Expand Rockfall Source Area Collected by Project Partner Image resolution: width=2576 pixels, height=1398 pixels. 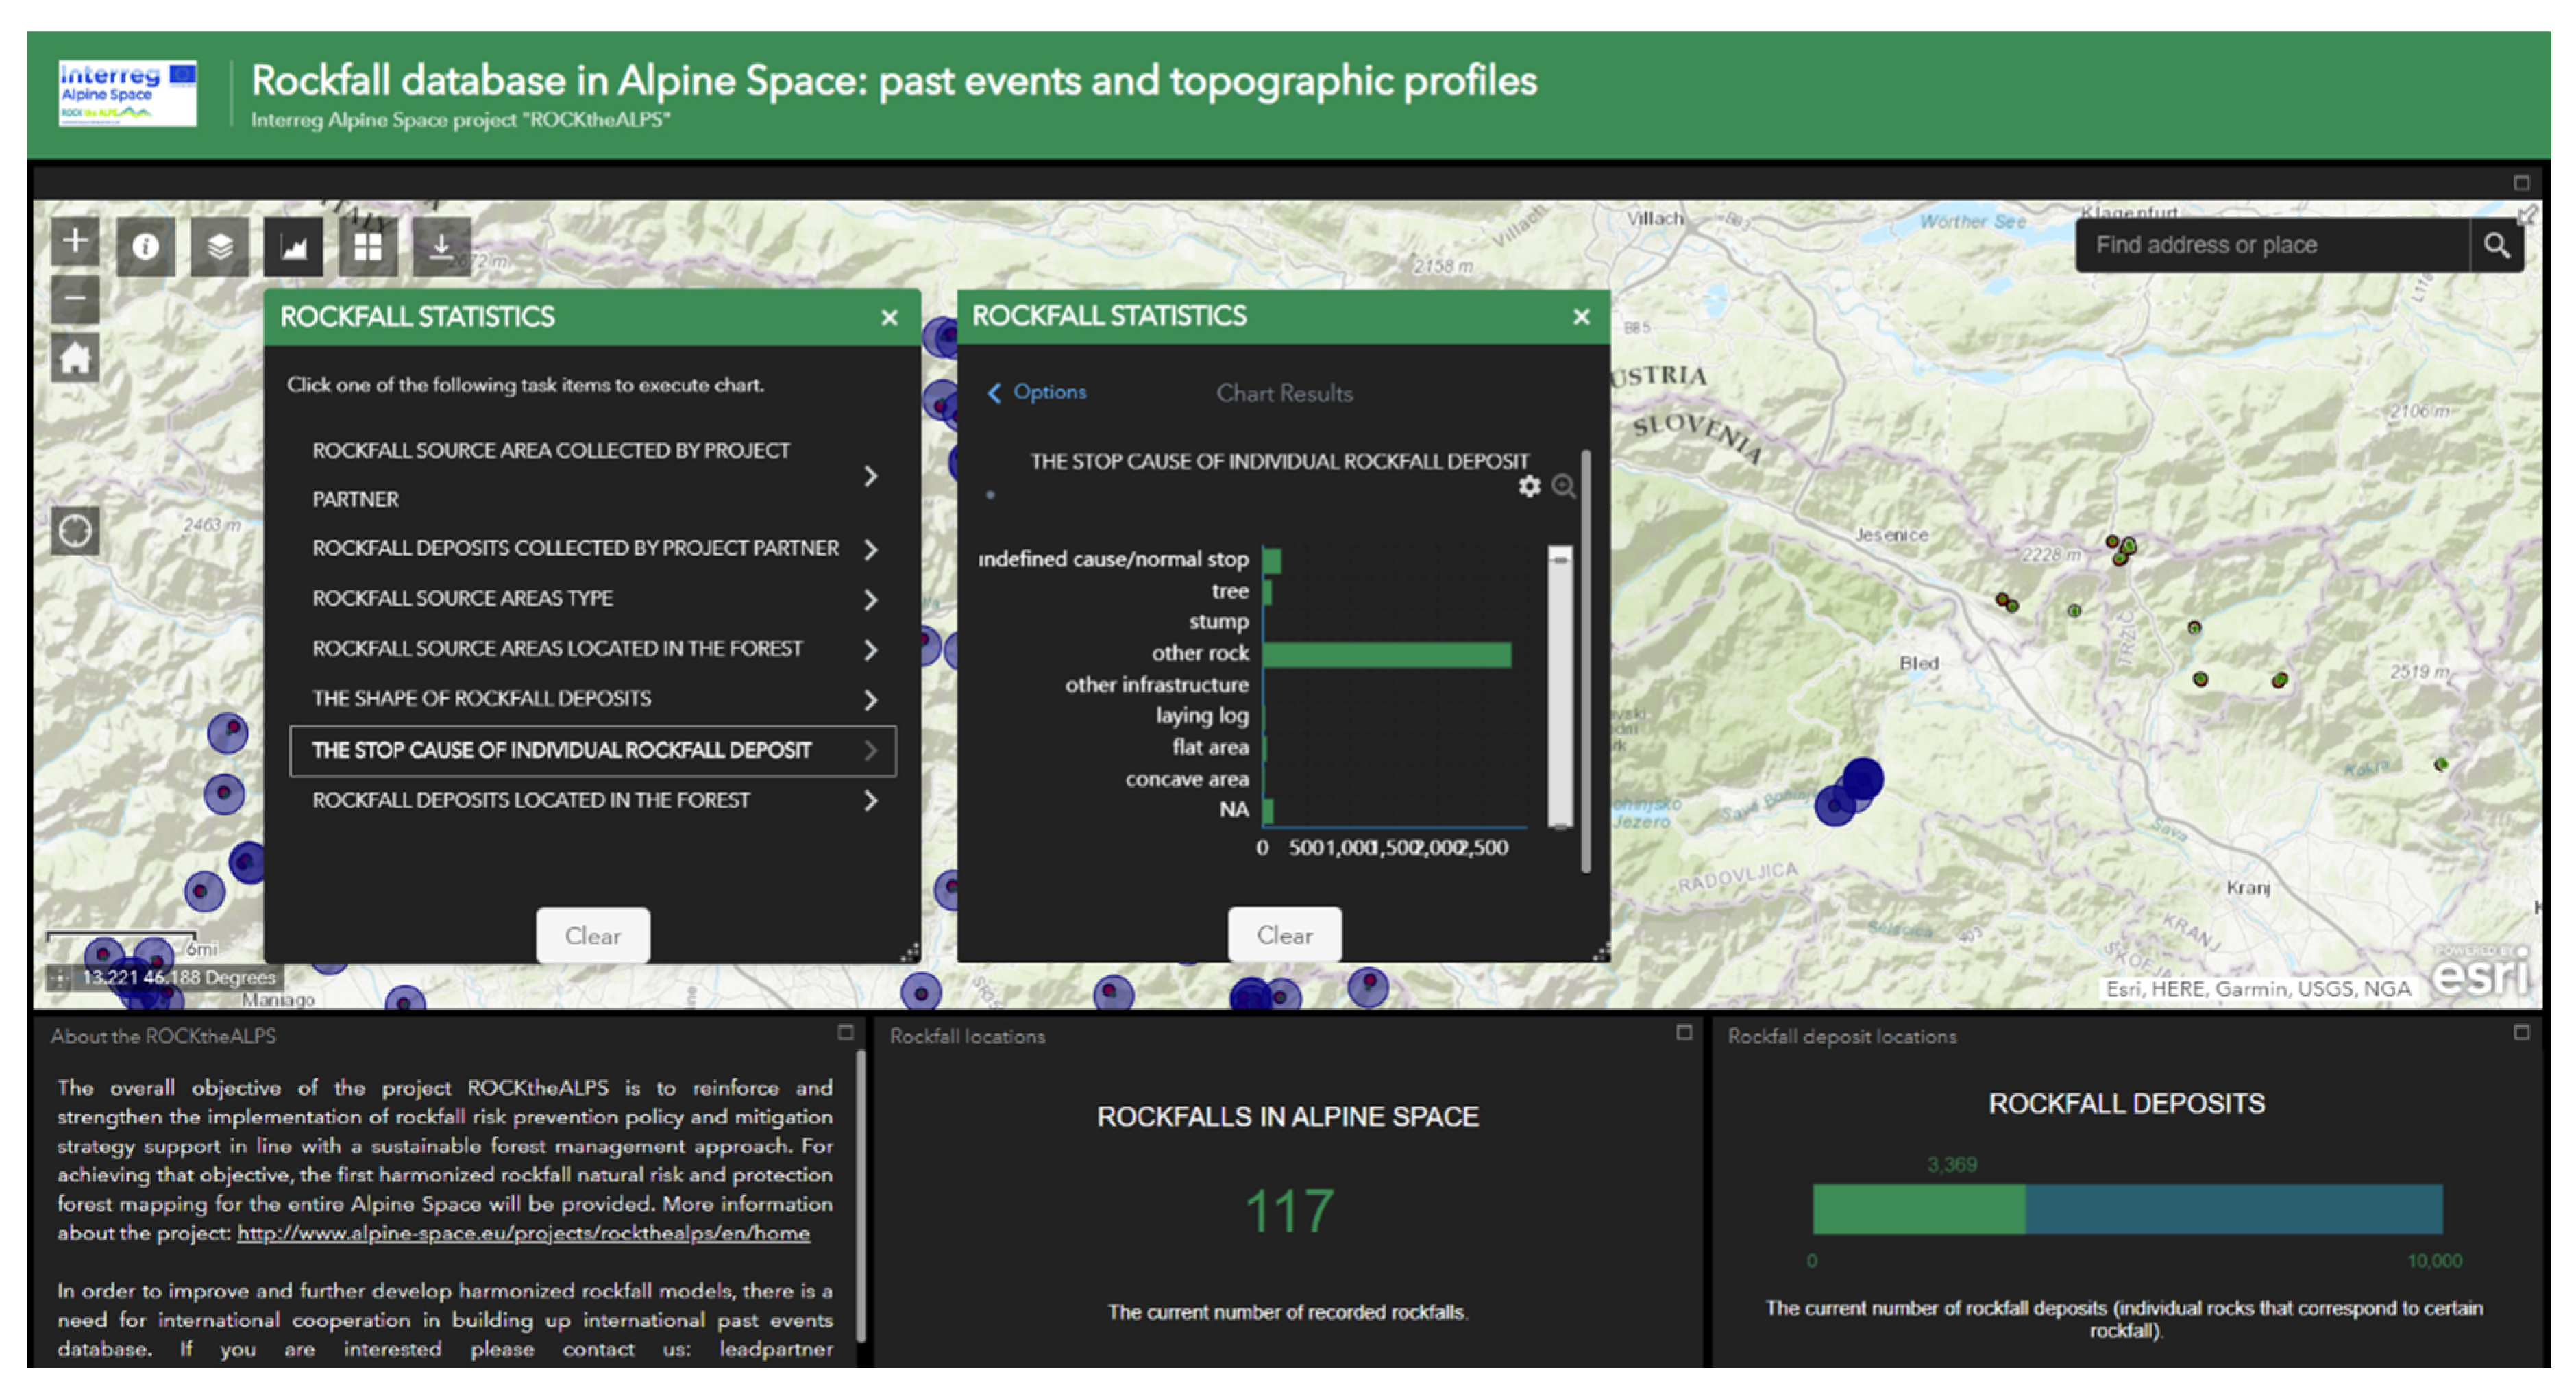pos(592,475)
